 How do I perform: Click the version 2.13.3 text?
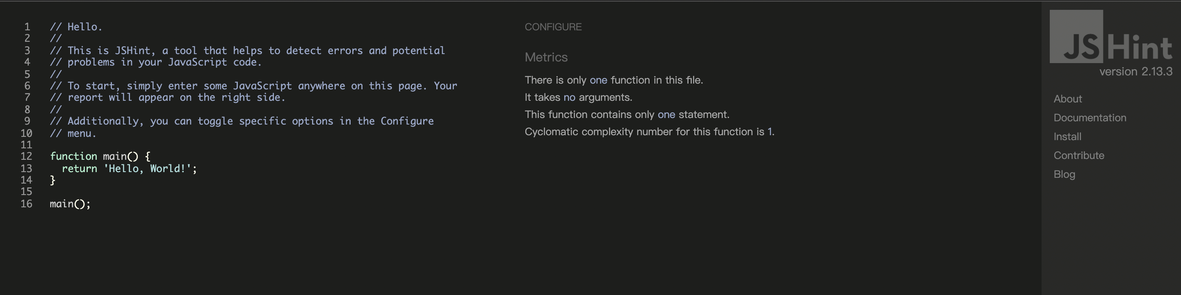point(1135,72)
